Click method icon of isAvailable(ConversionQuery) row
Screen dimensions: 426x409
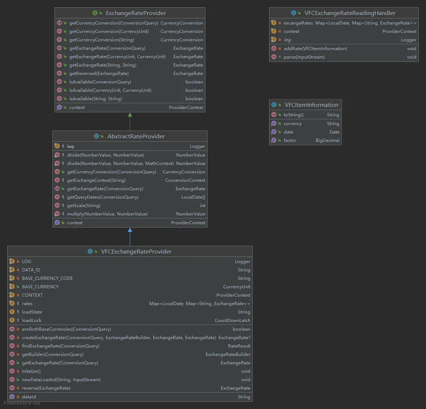click(x=59, y=82)
